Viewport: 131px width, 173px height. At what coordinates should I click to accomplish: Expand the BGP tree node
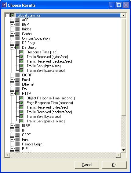point(12,24)
